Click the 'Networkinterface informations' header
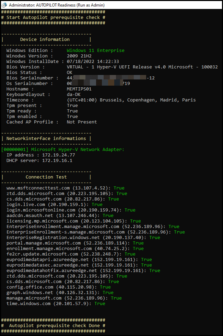Image resolution: width=223 pixels, height=336 pixels. 46,139
